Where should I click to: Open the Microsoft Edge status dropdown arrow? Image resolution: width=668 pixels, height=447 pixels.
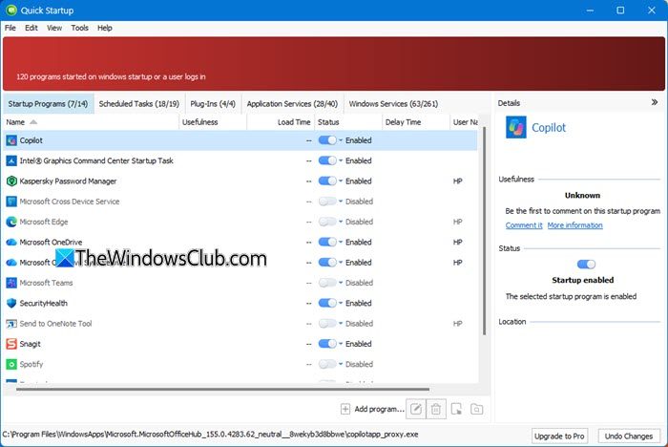(x=341, y=222)
